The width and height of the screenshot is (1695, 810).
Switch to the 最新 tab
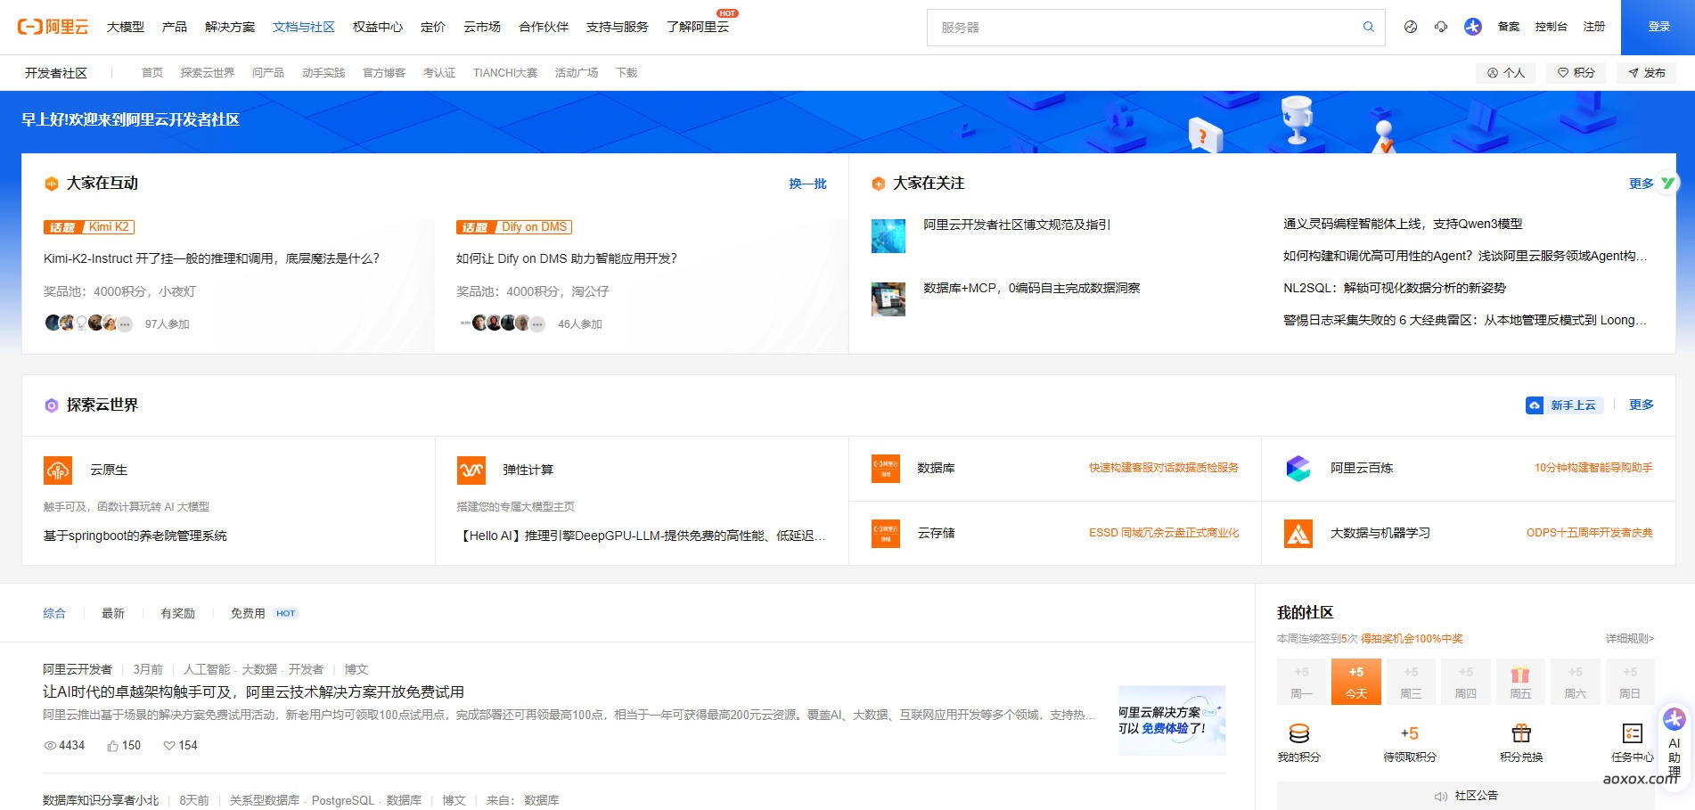[x=112, y=613]
